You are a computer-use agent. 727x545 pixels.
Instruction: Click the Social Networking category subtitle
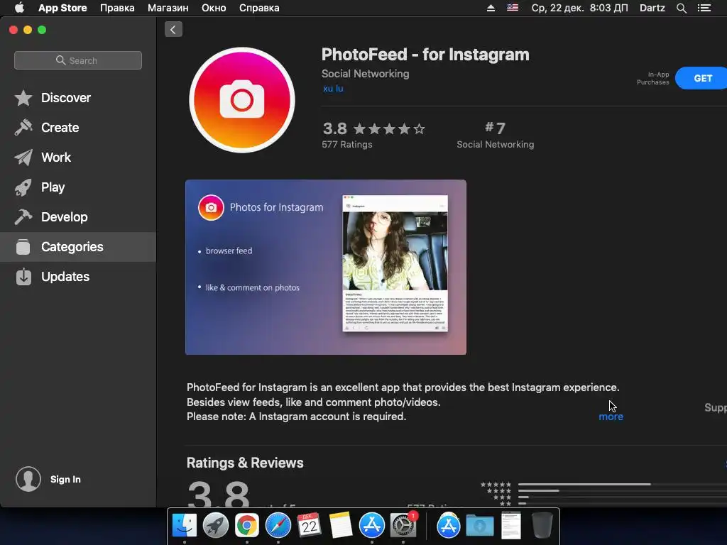[x=366, y=74]
